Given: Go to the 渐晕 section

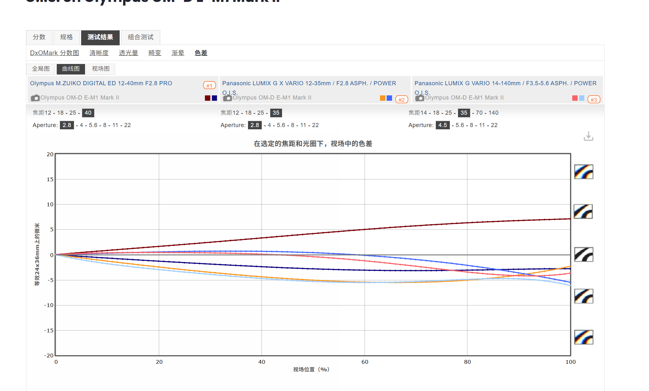Looking at the screenshot, I should [178, 53].
